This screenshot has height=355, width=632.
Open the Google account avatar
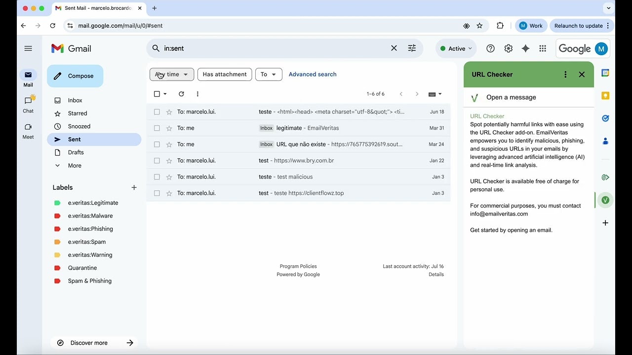click(x=601, y=48)
